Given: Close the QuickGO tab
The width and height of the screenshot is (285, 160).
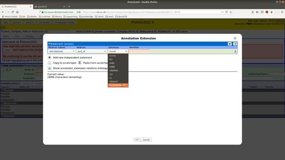Looking at the screenshot, I should [64, 7].
